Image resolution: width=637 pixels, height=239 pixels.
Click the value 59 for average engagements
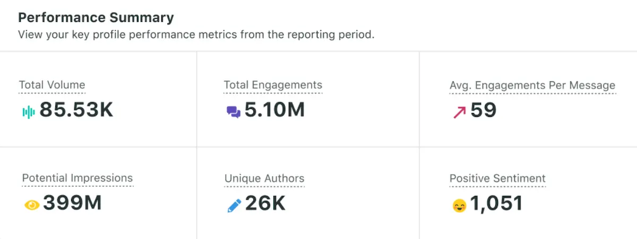(483, 110)
